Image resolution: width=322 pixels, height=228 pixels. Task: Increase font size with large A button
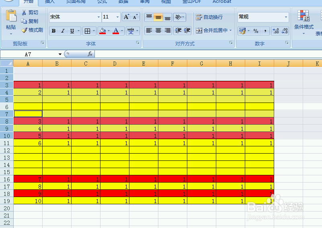point(126,17)
